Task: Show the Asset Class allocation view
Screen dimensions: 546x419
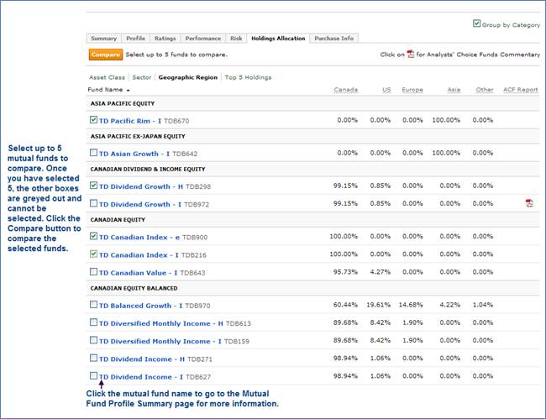Action: point(107,77)
